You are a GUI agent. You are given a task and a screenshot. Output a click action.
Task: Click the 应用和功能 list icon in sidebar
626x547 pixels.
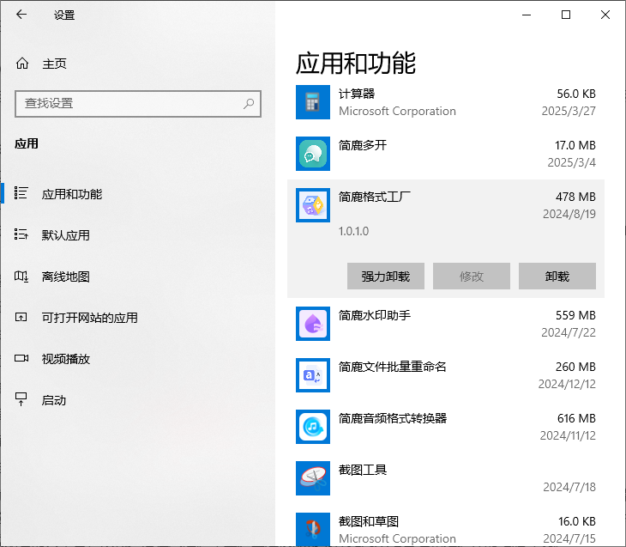click(x=21, y=193)
